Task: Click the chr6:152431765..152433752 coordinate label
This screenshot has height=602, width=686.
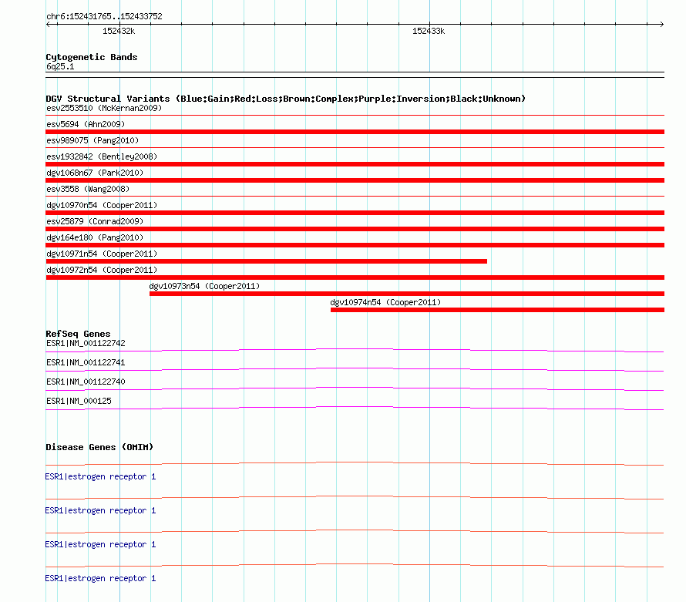Action: point(104,16)
